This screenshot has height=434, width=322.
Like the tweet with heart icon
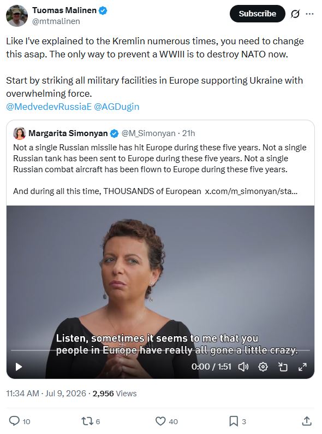coord(160,421)
